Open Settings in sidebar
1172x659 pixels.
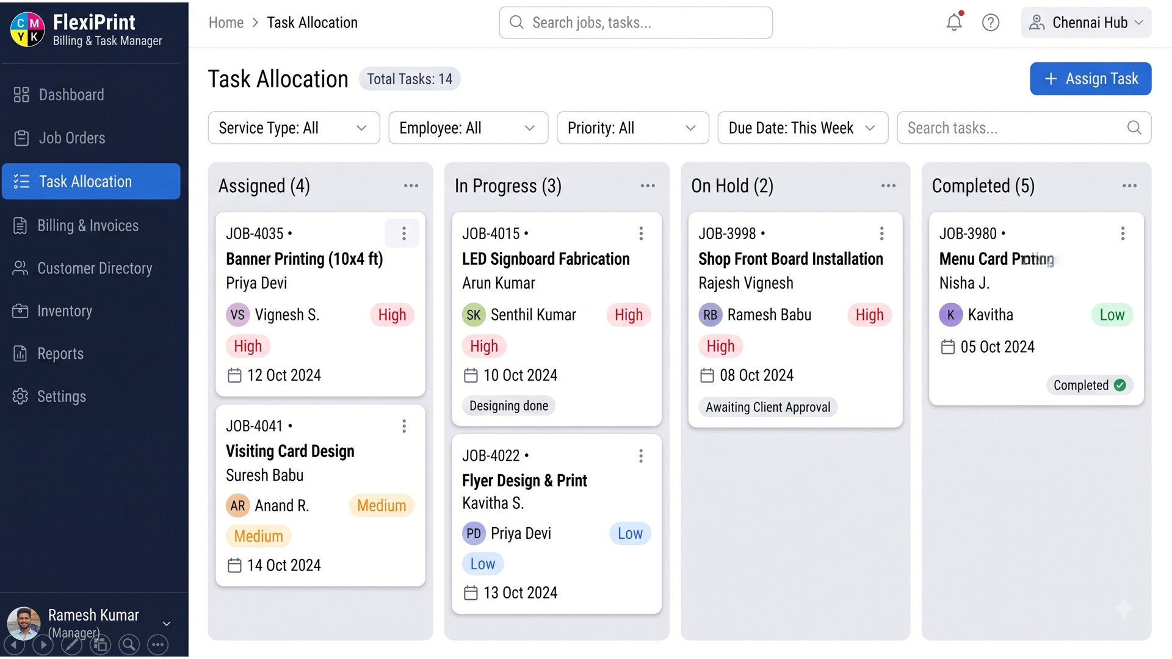click(91, 397)
